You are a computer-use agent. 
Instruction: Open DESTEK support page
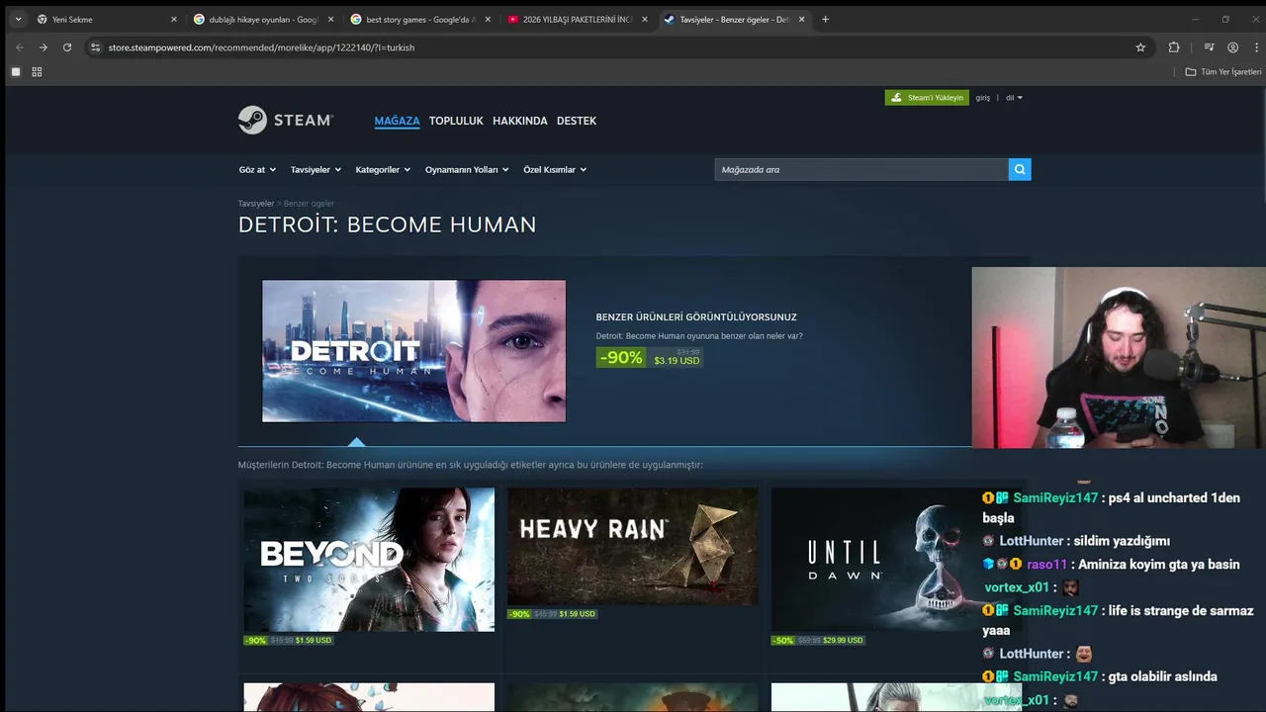point(577,121)
